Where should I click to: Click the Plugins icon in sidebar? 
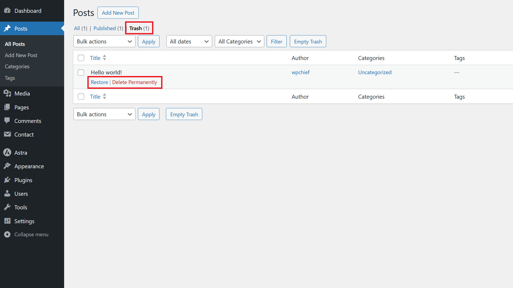pyautogui.click(x=7, y=180)
